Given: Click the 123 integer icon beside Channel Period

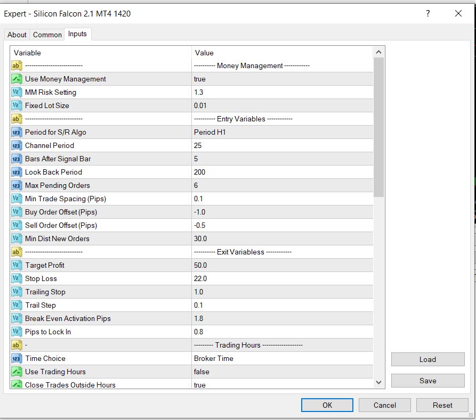Looking at the screenshot, I should coord(15,145).
